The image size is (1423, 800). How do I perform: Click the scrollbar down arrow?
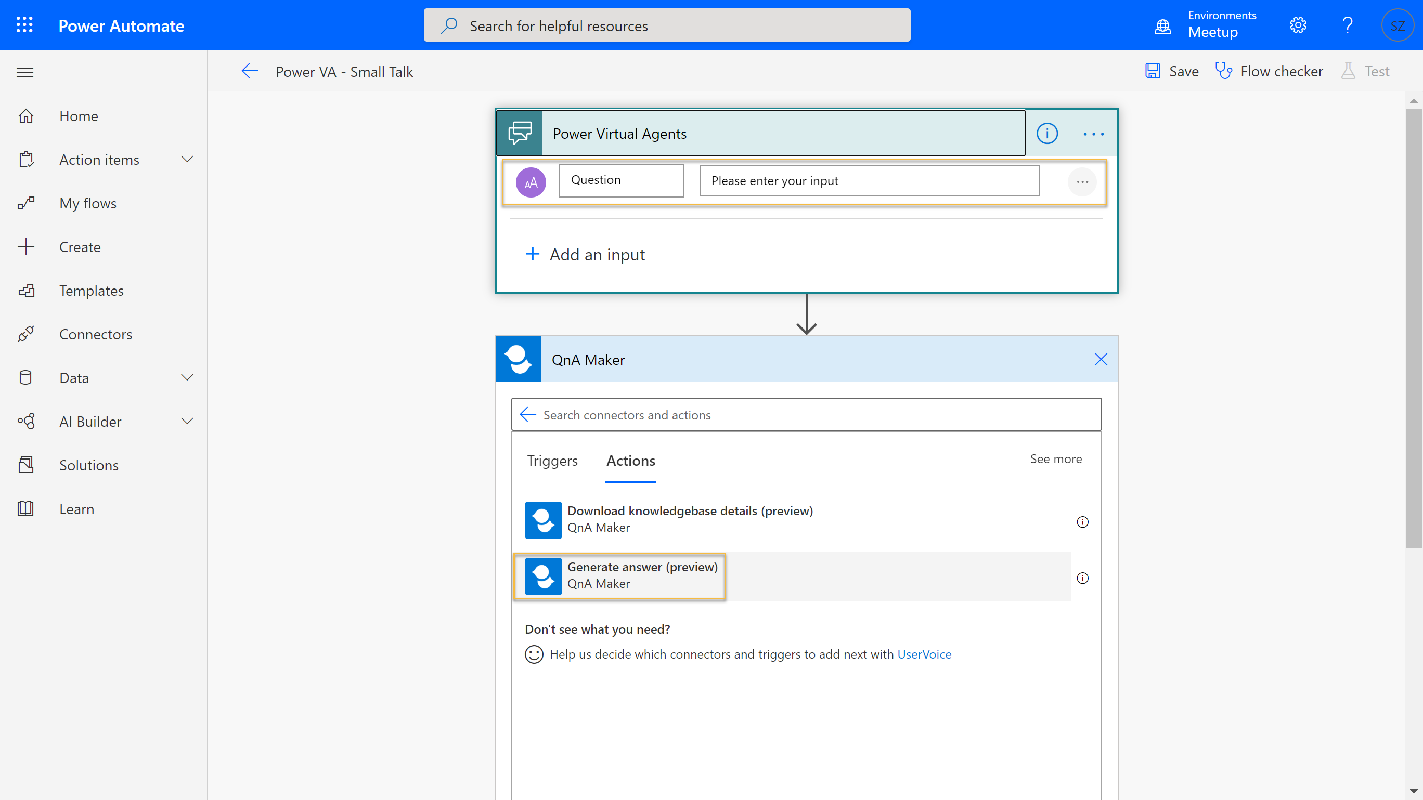point(1414,791)
